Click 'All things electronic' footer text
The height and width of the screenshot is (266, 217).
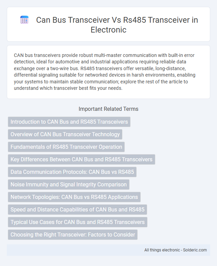(x=162, y=250)
